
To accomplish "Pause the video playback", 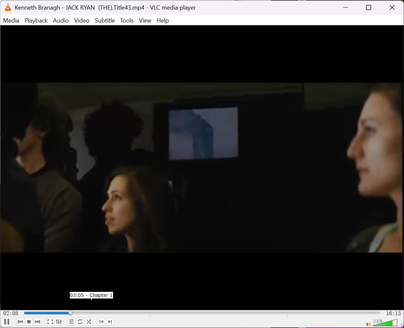I will tap(7, 321).
